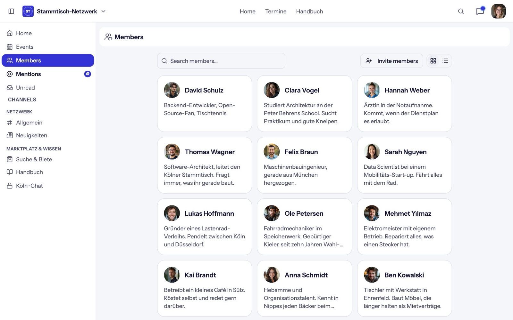Collapse the sidebar with the panel icon
The width and height of the screenshot is (513, 320).
click(x=11, y=11)
